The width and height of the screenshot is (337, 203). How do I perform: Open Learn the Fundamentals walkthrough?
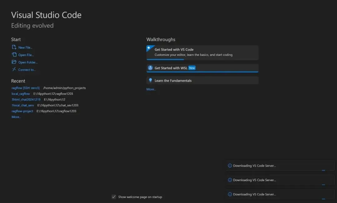202,80
